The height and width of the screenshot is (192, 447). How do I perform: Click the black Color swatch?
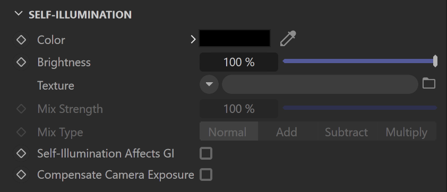235,38
